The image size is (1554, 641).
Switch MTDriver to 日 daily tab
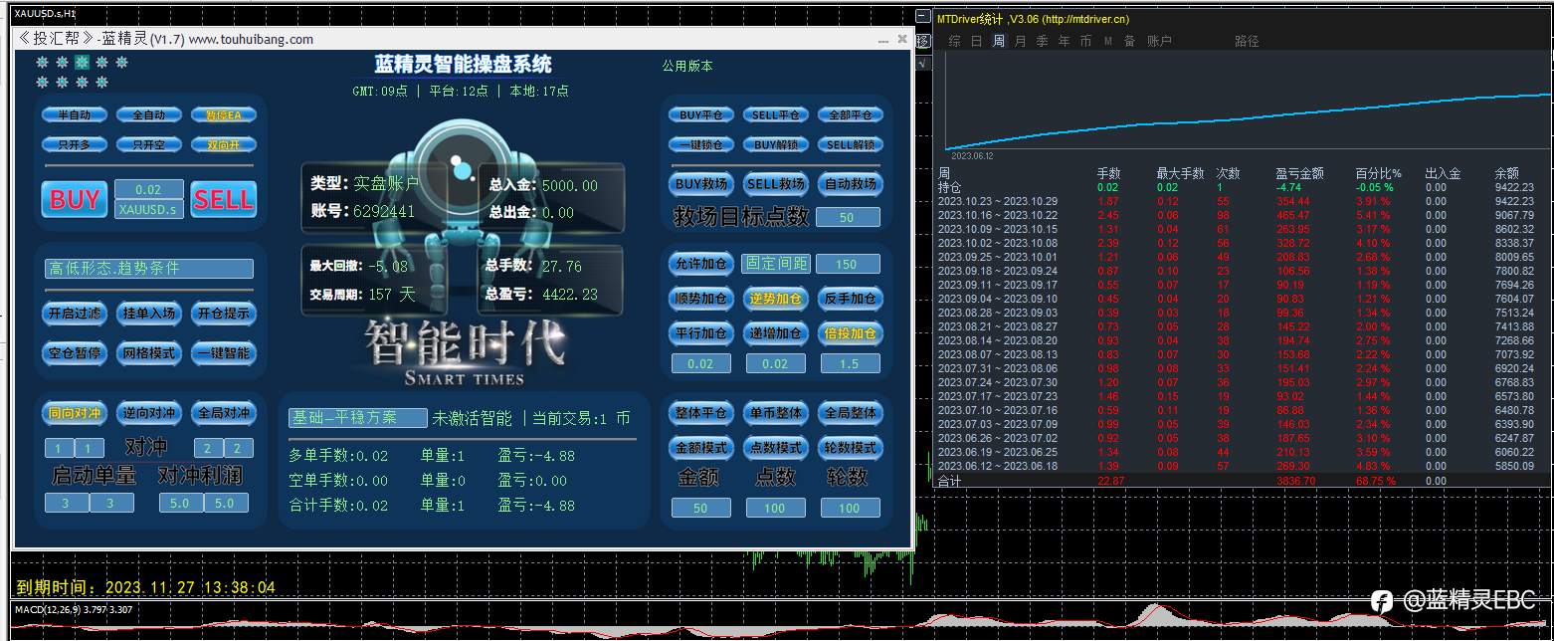click(x=976, y=41)
